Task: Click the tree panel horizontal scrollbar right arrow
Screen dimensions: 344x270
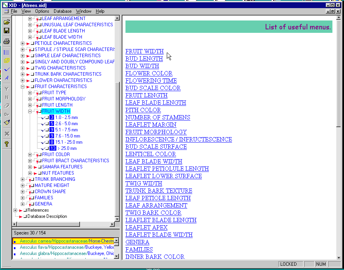Action: click(112, 224)
